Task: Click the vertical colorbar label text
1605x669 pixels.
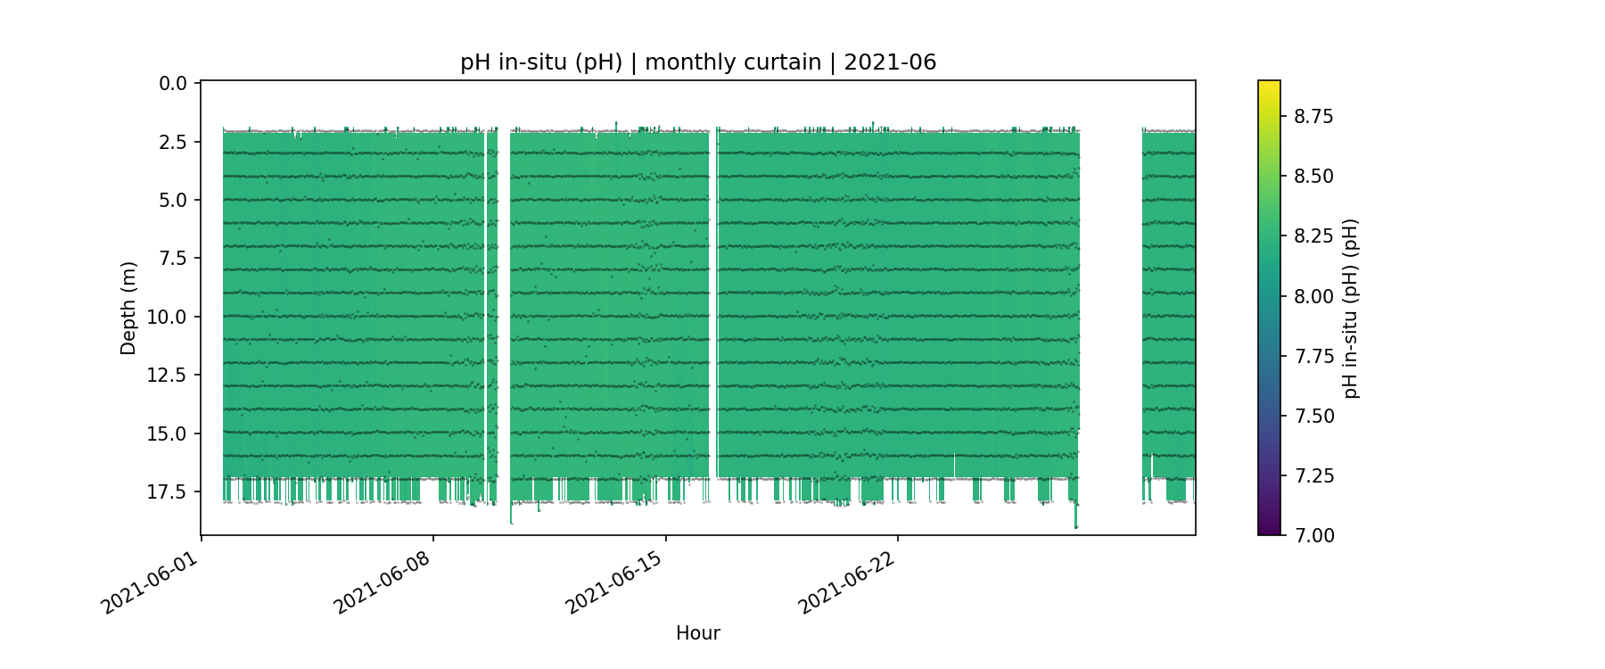Action: [x=1351, y=308]
